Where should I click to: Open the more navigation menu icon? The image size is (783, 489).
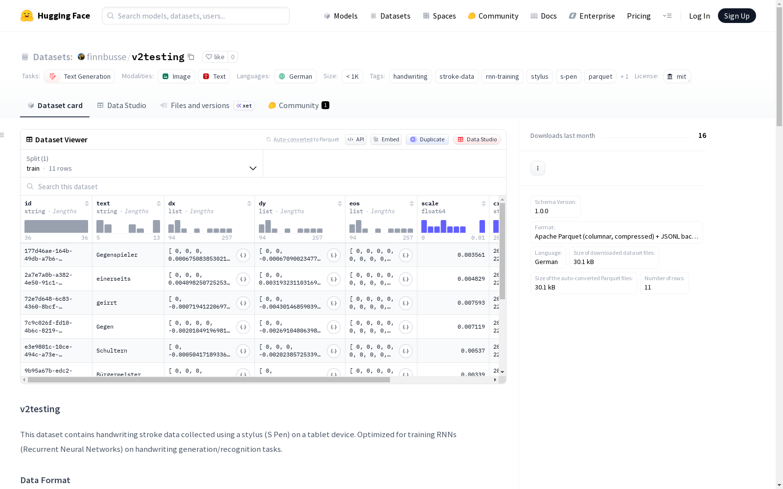[667, 16]
